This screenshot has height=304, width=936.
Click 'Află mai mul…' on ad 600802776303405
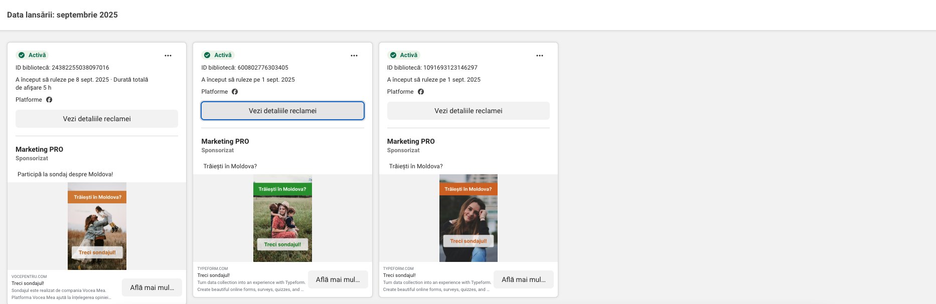pyautogui.click(x=338, y=279)
